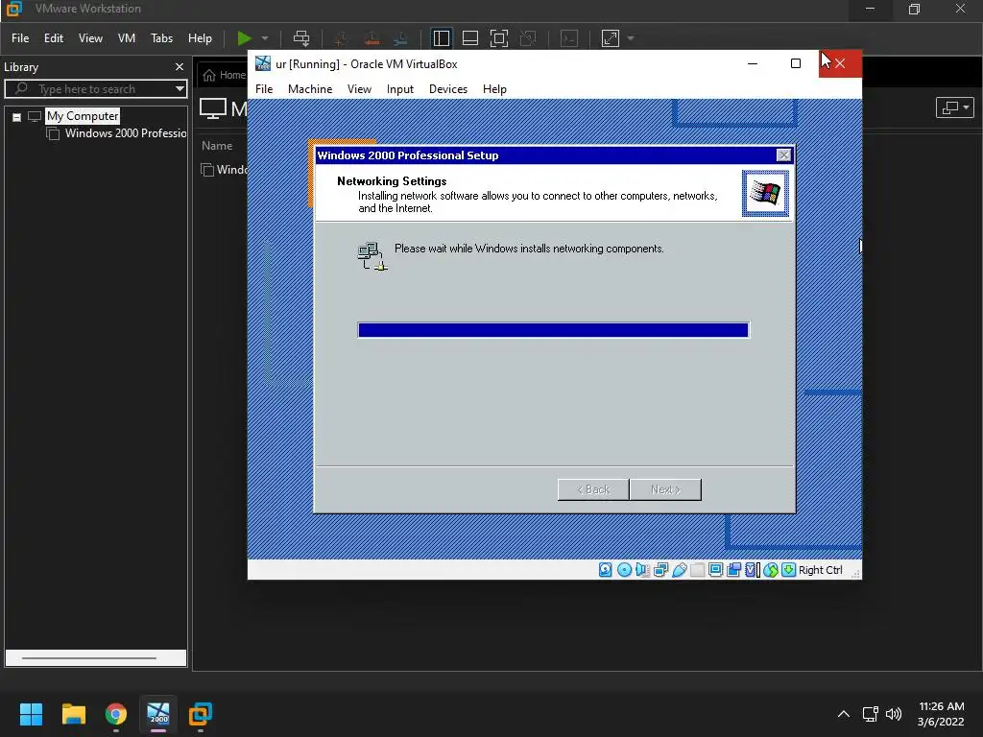This screenshot has height=737, width=983.
Task: Open VMware Help menu
Action: (200, 38)
